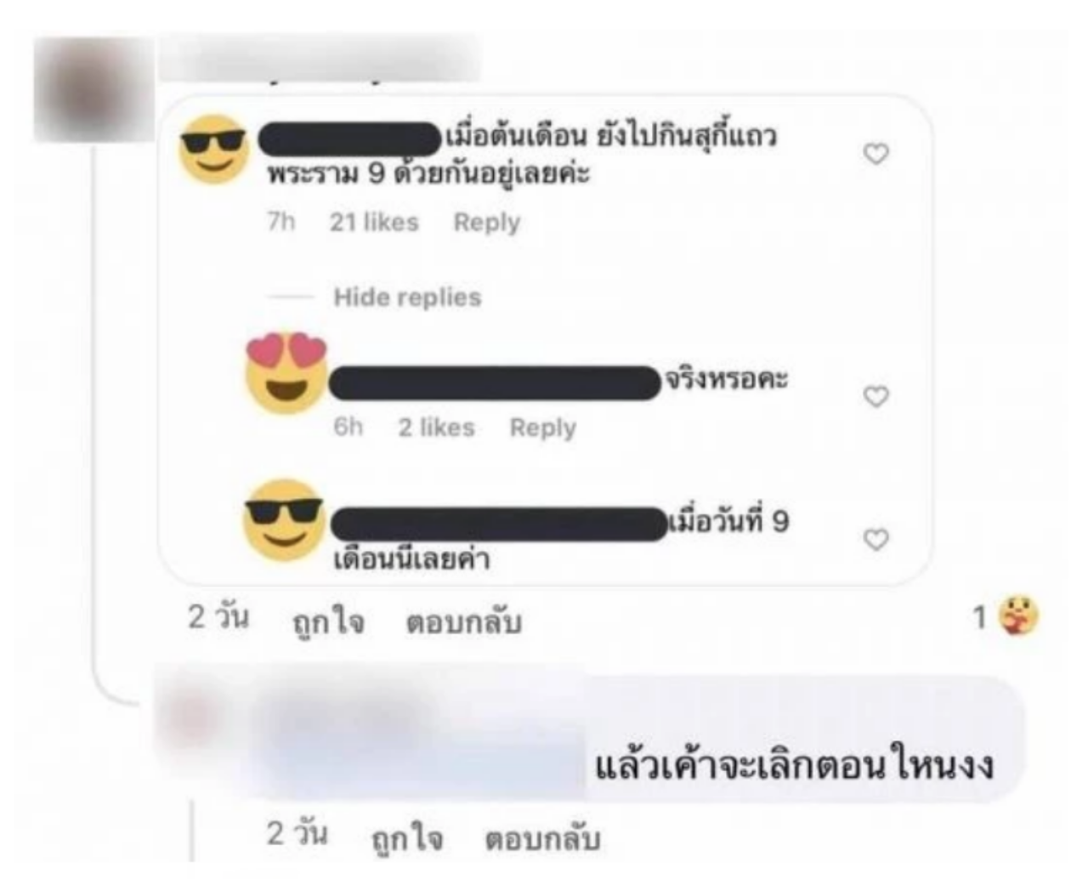Click ตอบกลับ under the screenshot comment
Screen dimensions: 1088x879
click(x=463, y=622)
